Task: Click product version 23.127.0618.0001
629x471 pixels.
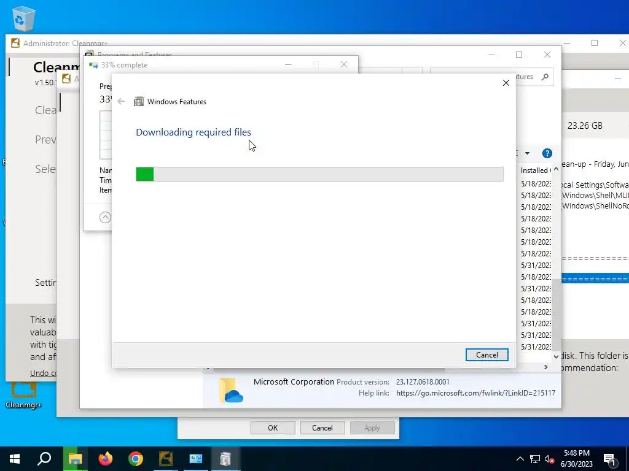Action: pos(423,382)
